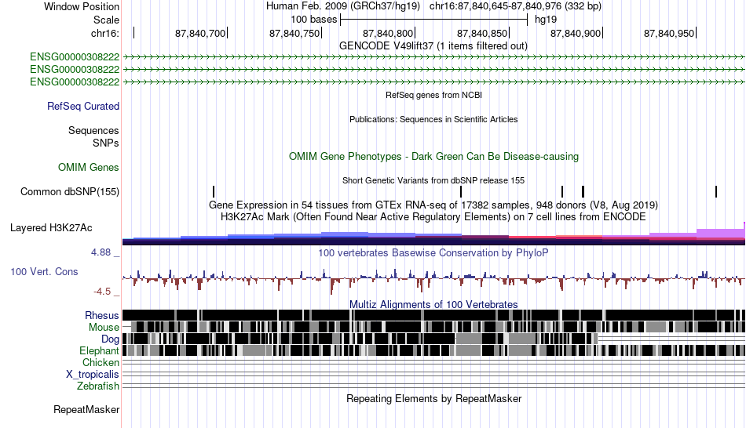Open the OMIM Genes track label
Image resolution: width=746 pixels, height=428 pixels.
pyautogui.click(x=89, y=167)
